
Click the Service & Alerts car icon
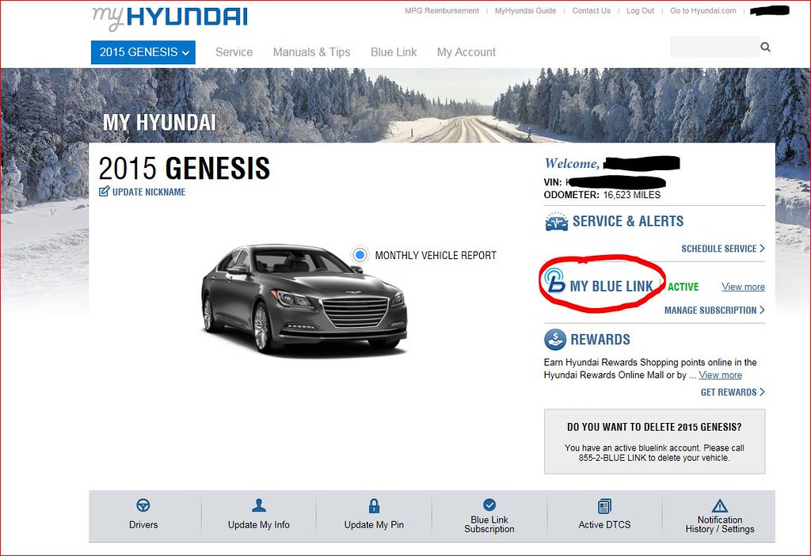pyautogui.click(x=556, y=222)
